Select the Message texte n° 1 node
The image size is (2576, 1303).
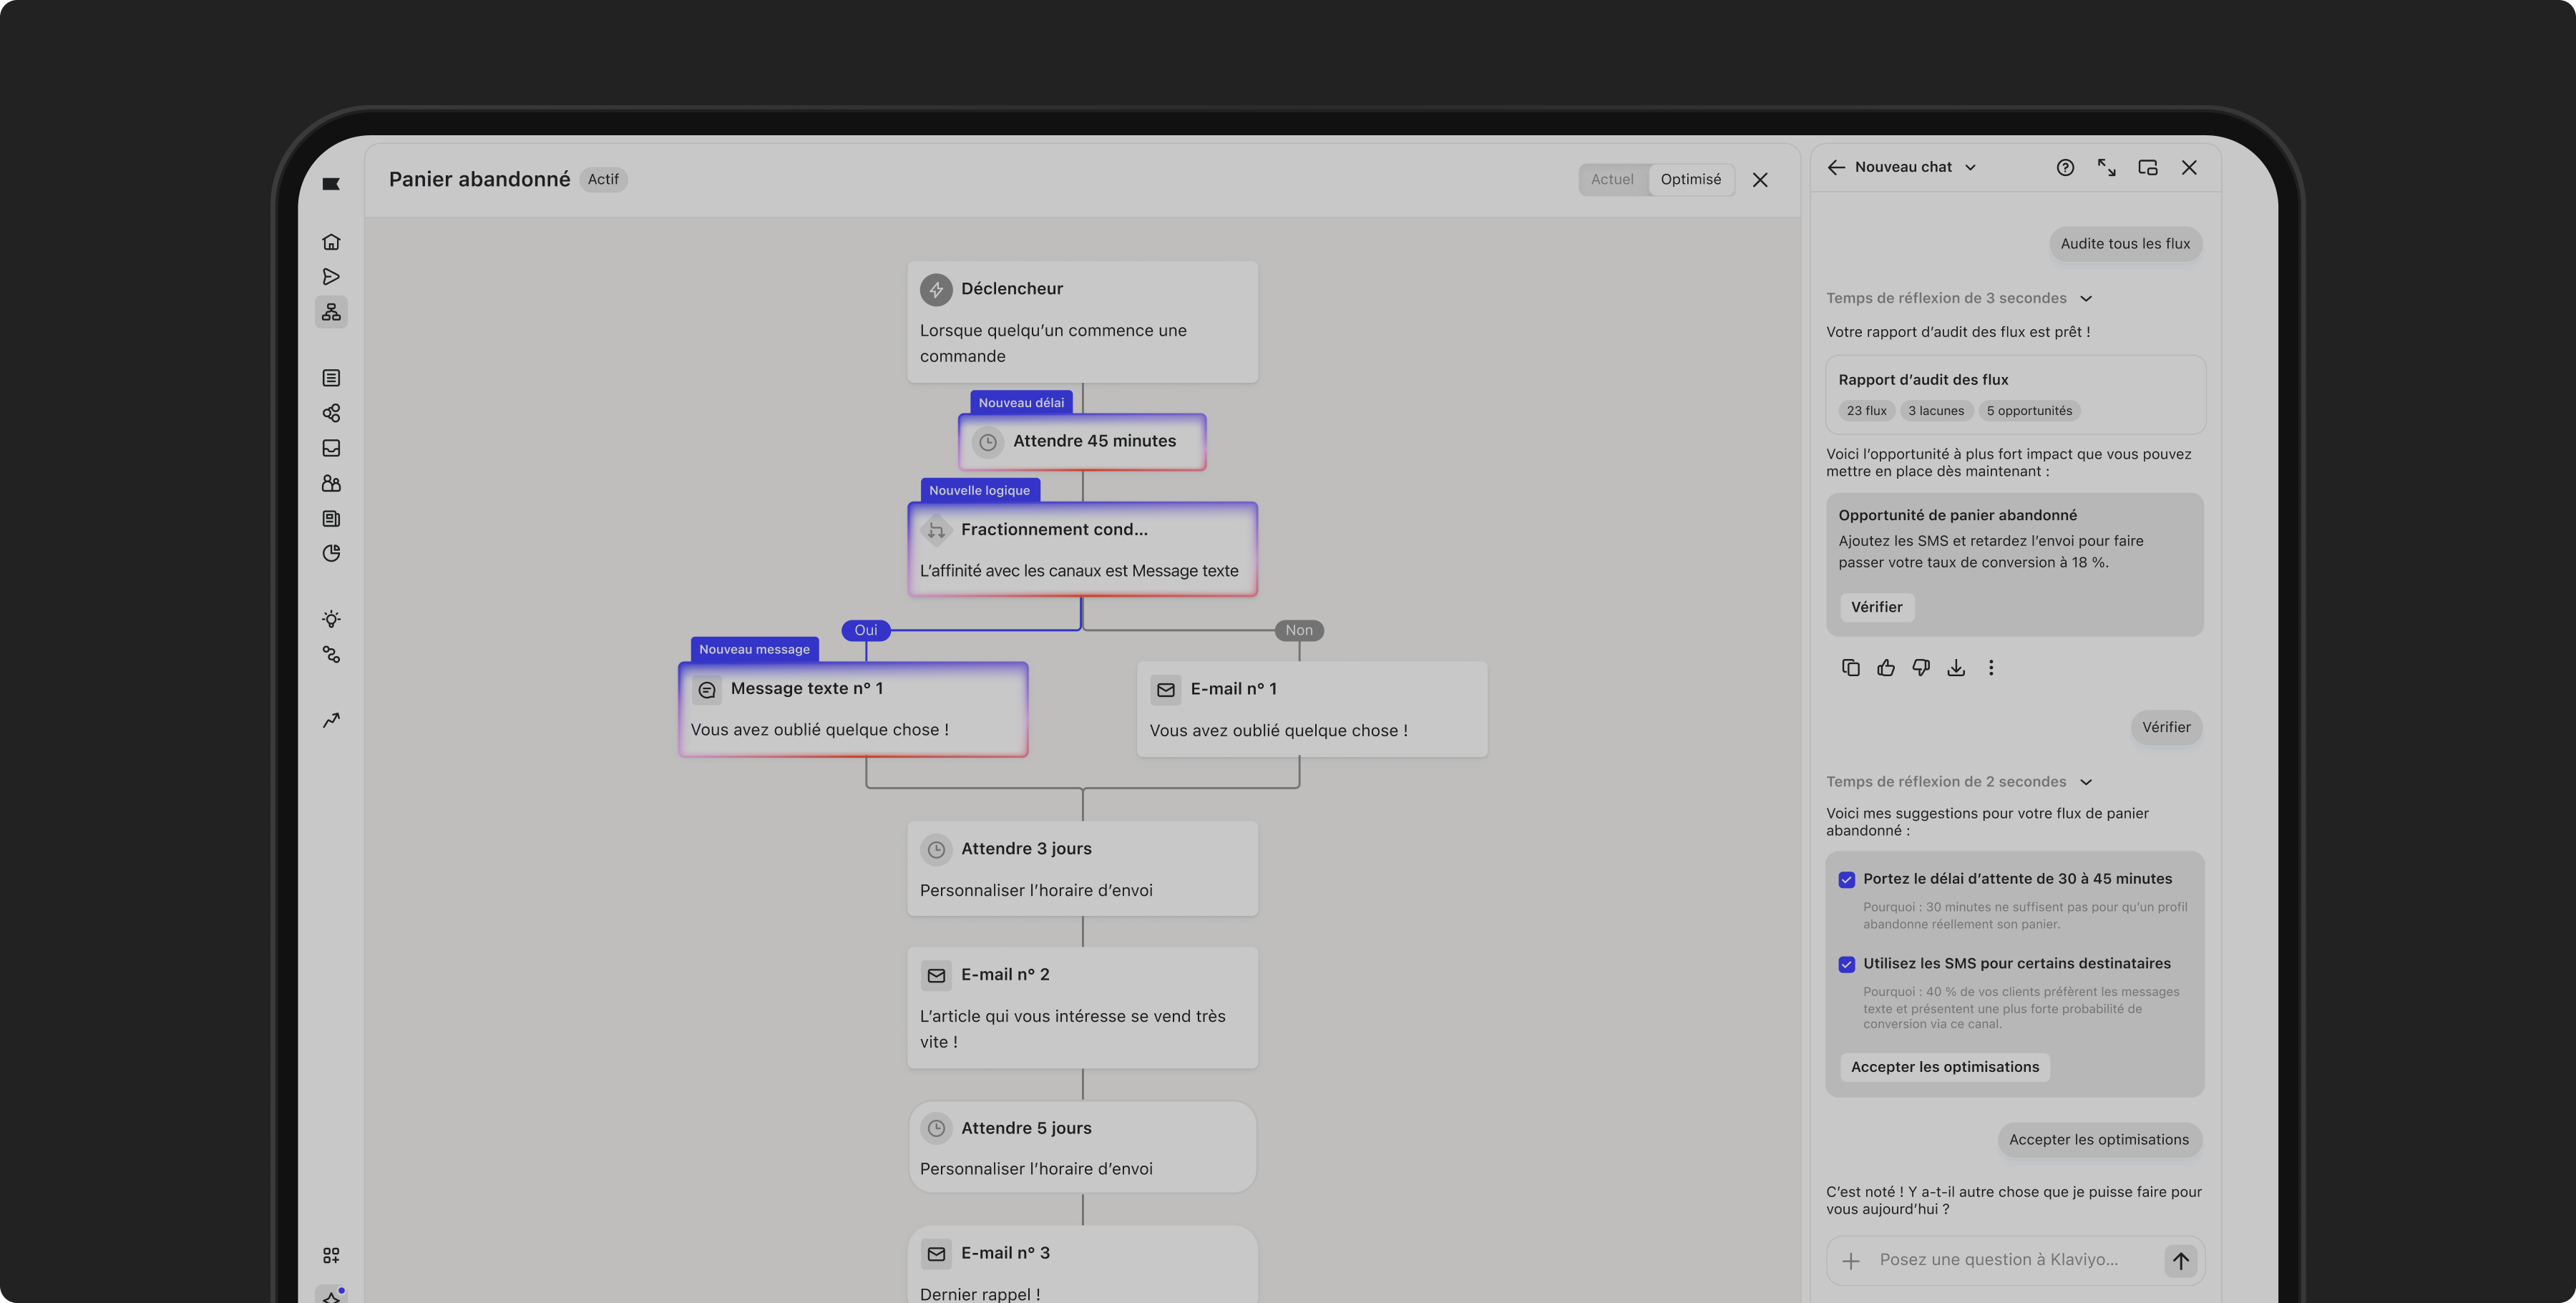[x=853, y=709]
